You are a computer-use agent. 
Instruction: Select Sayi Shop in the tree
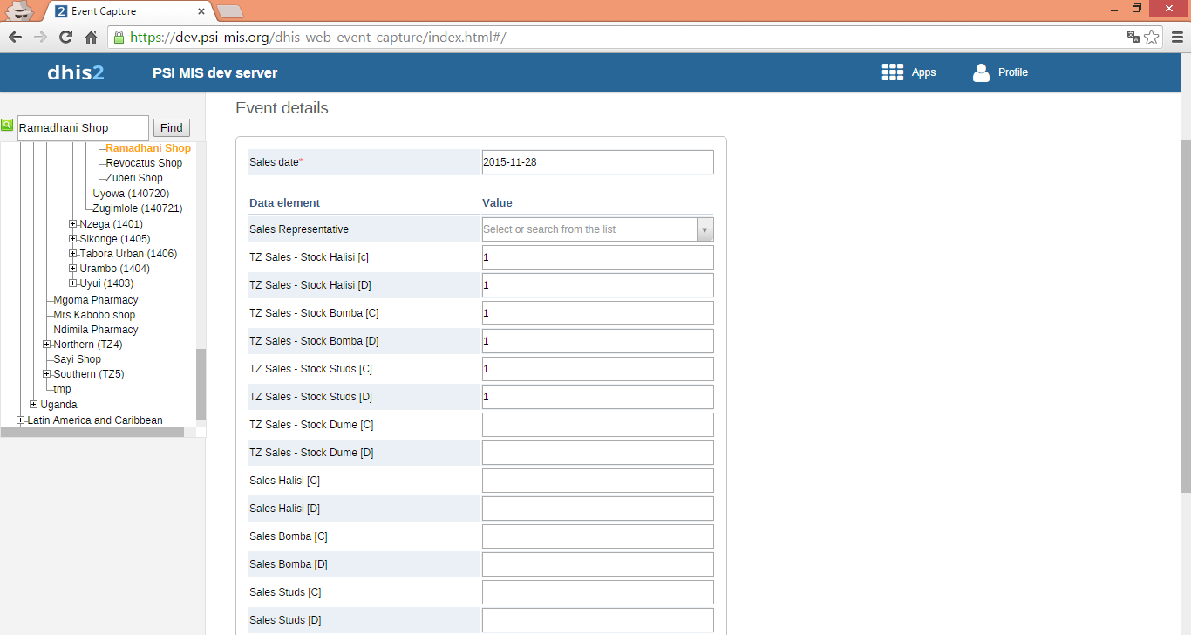(77, 359)
